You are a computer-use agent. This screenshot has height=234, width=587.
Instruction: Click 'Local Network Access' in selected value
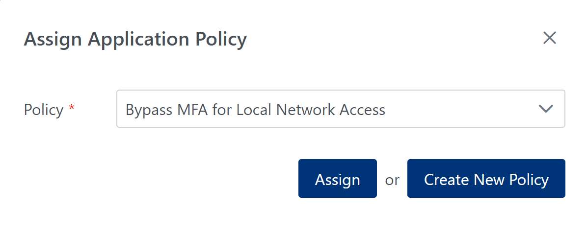311,110
